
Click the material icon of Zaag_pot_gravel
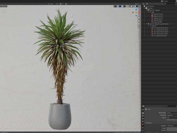152,20
